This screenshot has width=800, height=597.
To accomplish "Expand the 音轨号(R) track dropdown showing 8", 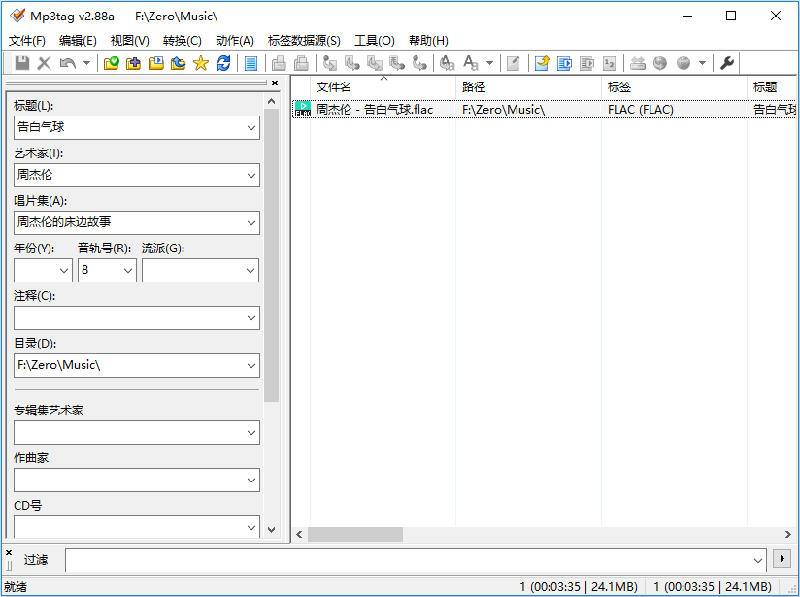I will click(128, 270).
